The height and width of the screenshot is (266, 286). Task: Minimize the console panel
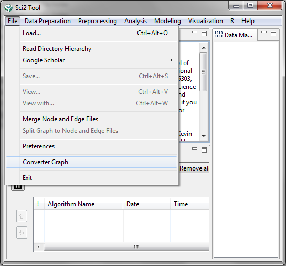(x=195, y=33)
